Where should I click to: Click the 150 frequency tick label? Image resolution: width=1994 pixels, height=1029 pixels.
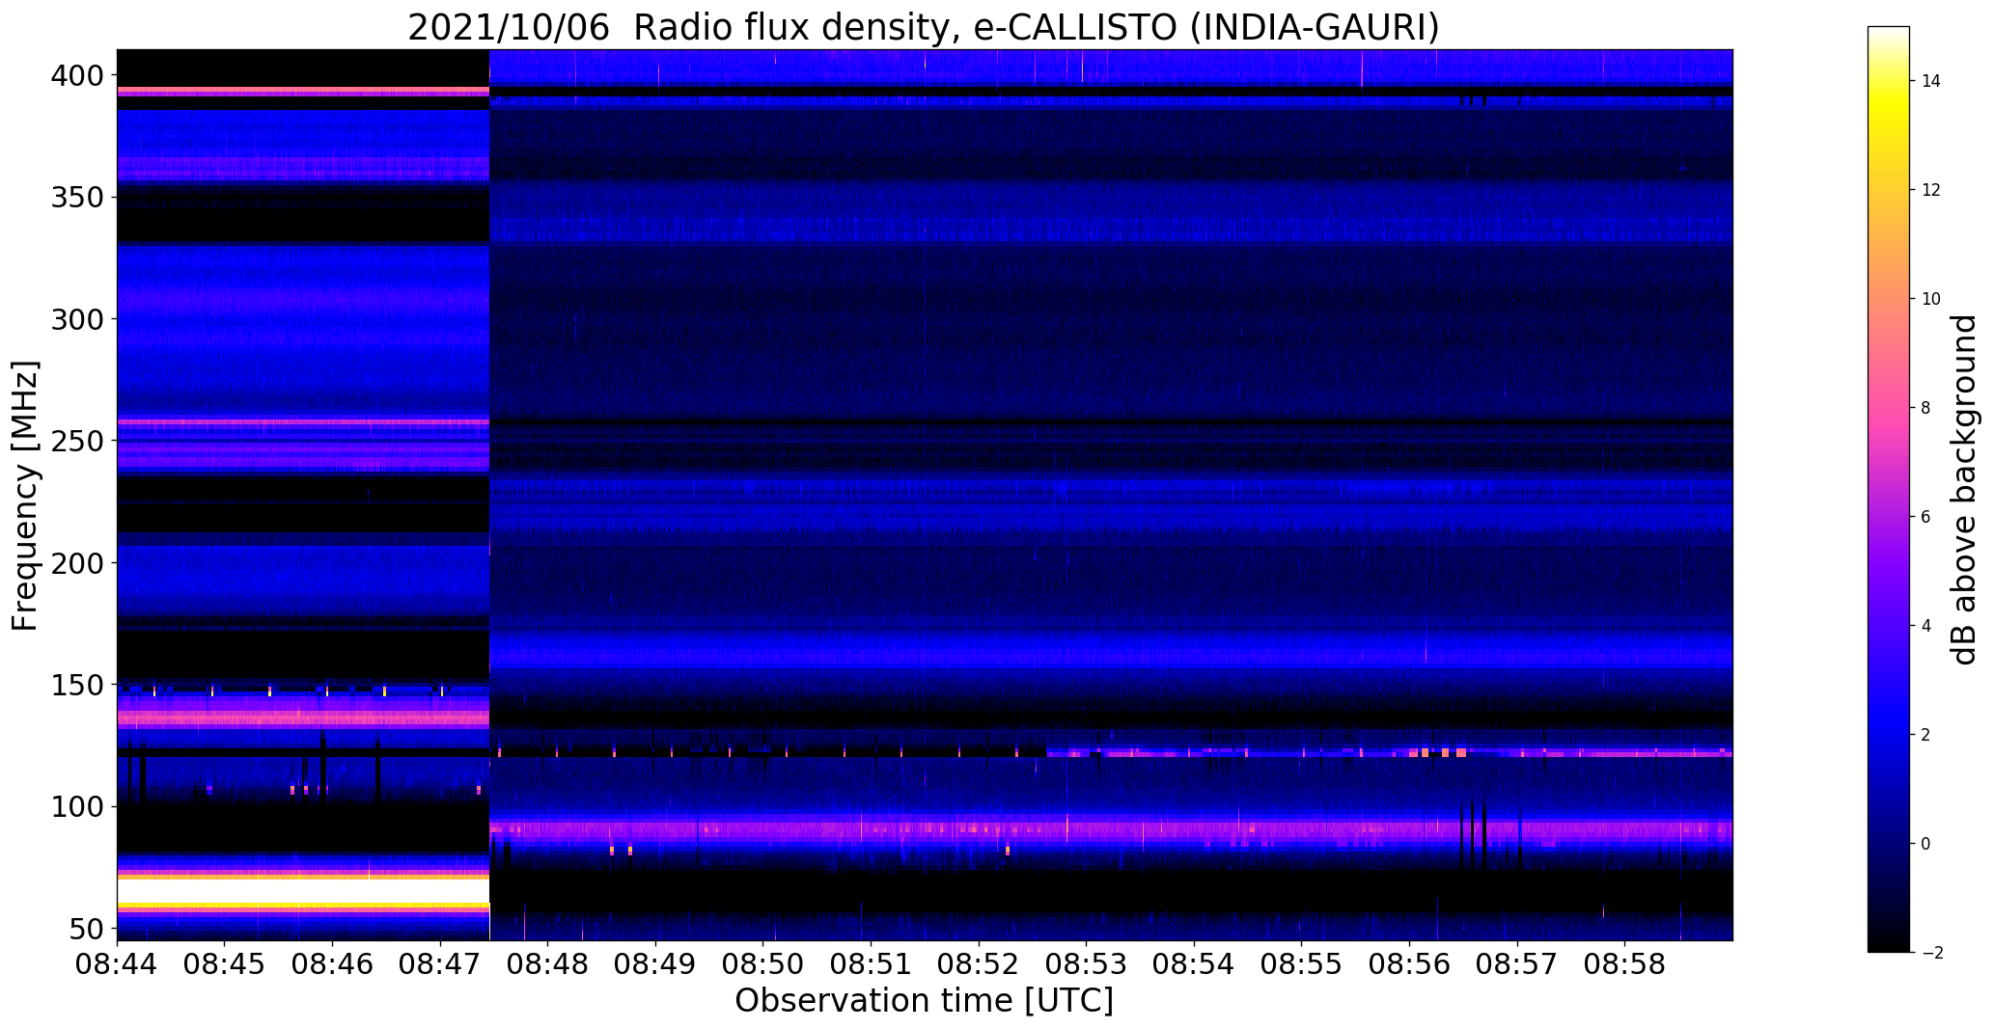coord(76,685)
